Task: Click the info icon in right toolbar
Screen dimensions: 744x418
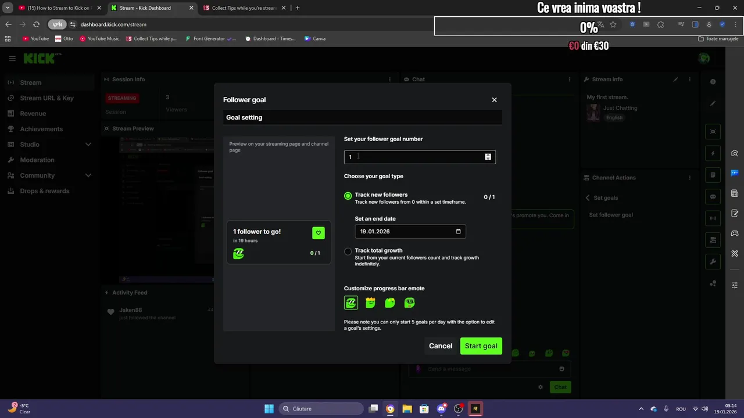Action: click(x=713, y=82)
